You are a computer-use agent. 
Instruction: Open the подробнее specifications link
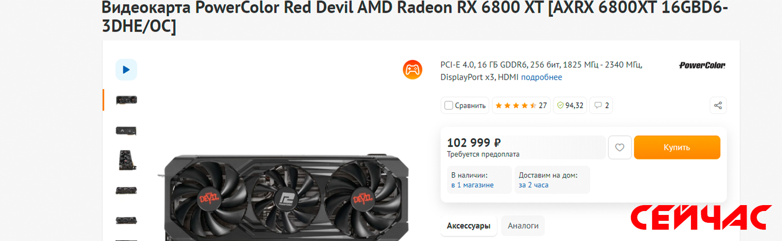click(x=541, y=77)
